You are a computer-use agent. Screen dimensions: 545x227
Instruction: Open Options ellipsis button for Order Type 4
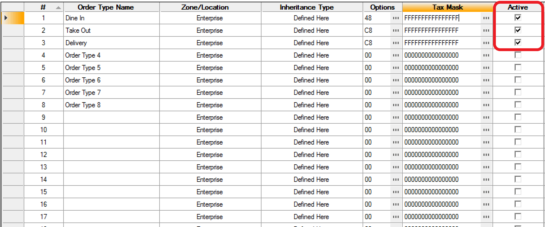[x=396, y=55]
